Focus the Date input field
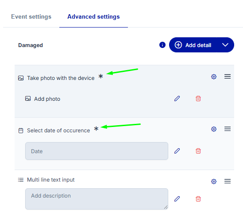Viewport: 243px width, 218px height. pyautogui.click(x=96, y=151)
